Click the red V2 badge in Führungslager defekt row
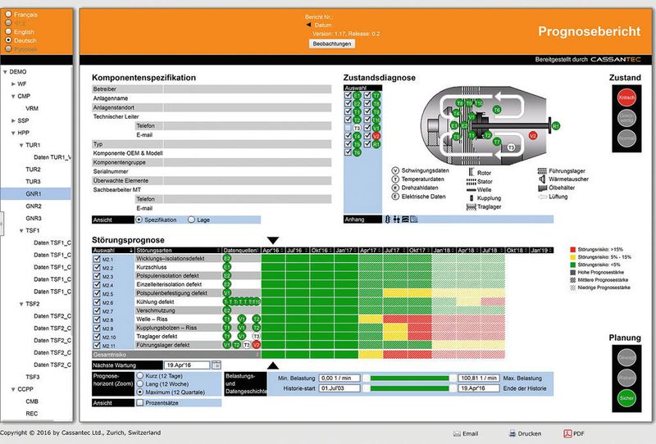 [257, 345]
